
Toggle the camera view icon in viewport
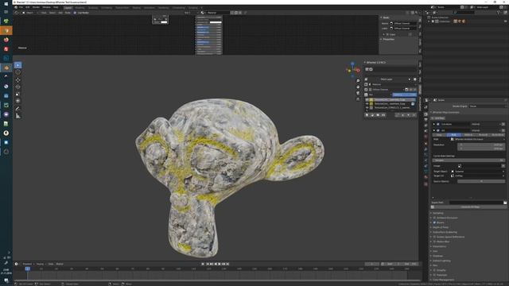click(x=358, y=93)
